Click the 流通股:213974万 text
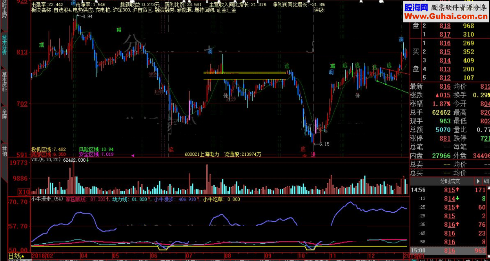Viewport: 490px width, 261px height. click(x=243, y=154)
